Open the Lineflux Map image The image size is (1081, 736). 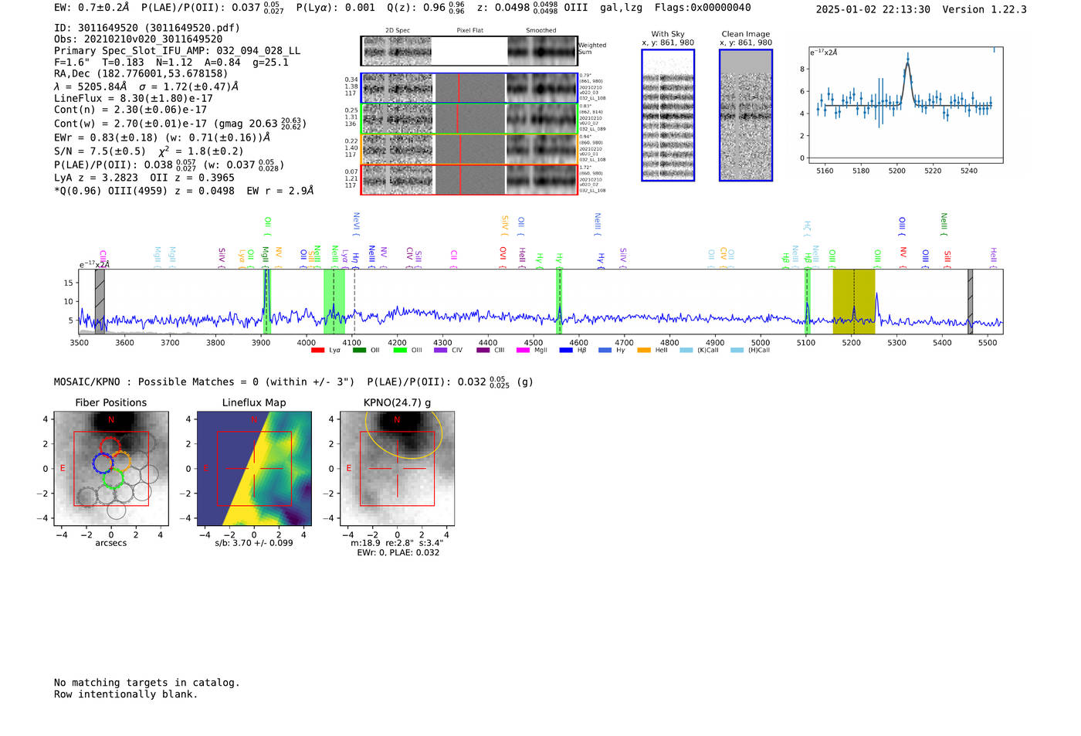click(x=254, y=468)
